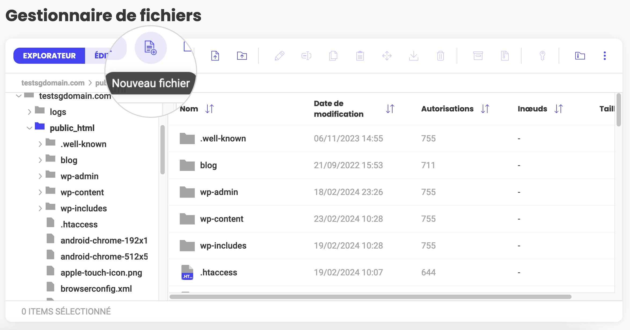
Task: Select android-chrome-192x1 file in tree
Action: [x=104, y=241]
